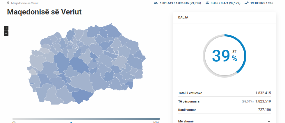Select the DALJA panel tab
This screenshot has width=285, height=123.
[x=183, y=17]
